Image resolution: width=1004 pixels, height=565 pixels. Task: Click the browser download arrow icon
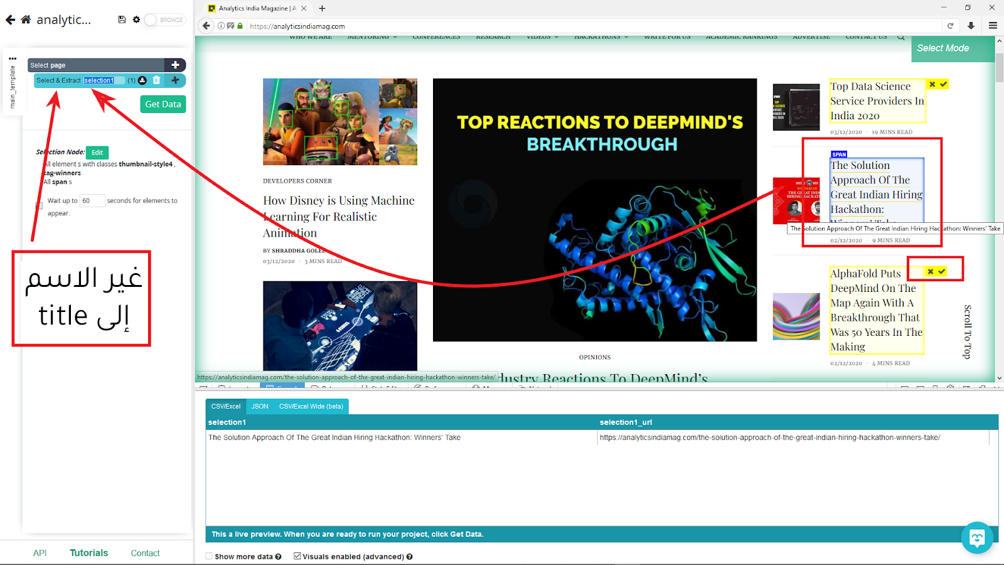coord(971,26)
